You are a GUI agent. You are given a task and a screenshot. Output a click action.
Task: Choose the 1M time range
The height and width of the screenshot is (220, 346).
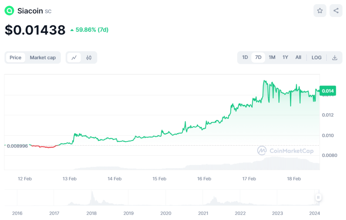(272, 58)
